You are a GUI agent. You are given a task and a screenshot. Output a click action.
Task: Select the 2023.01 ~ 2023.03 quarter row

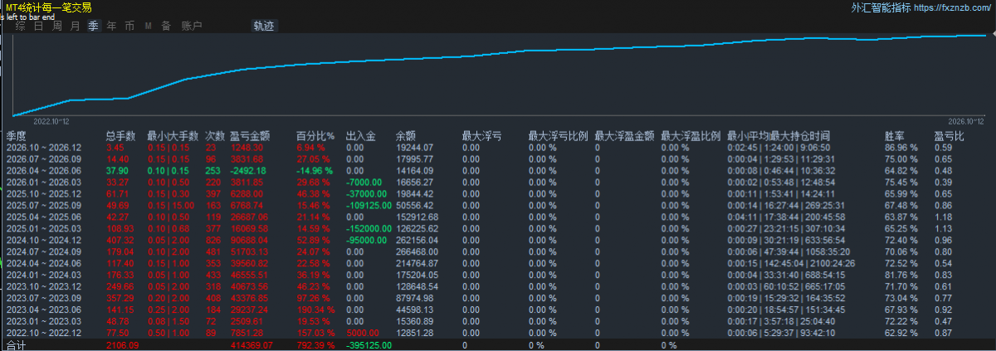click(x=498, y=321)
